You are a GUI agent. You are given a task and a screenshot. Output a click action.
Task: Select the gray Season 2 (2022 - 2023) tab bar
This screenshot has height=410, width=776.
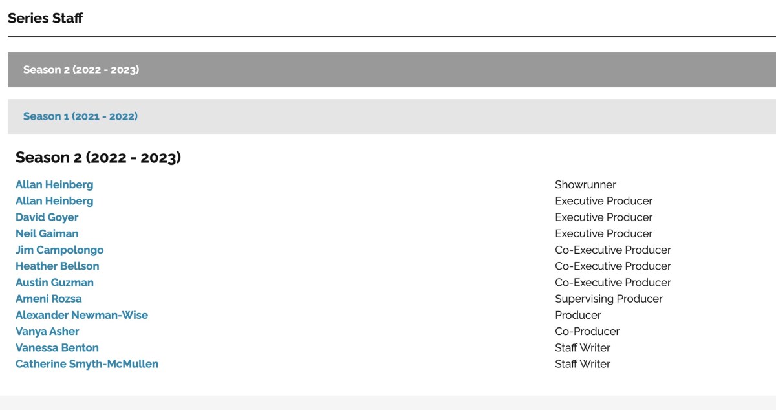81,70
